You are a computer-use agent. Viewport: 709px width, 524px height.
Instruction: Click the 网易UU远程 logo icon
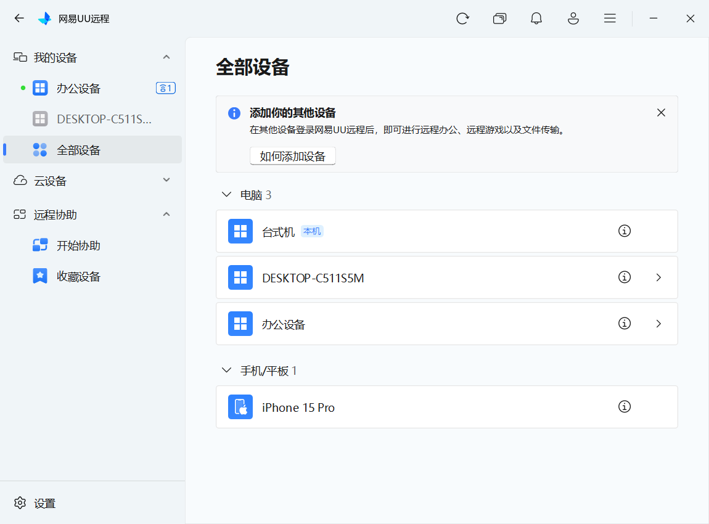click(x=45, y=18)
